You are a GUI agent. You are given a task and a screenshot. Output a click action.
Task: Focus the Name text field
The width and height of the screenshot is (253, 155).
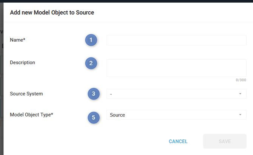pos(176,40)
